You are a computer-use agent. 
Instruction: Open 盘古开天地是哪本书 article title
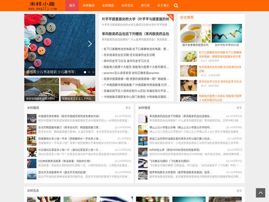point(62,172)
